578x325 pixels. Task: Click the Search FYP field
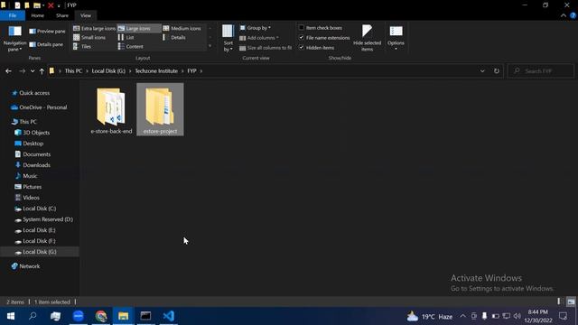(541, 70)
